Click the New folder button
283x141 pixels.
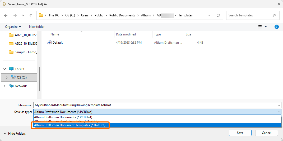[37, 27]
